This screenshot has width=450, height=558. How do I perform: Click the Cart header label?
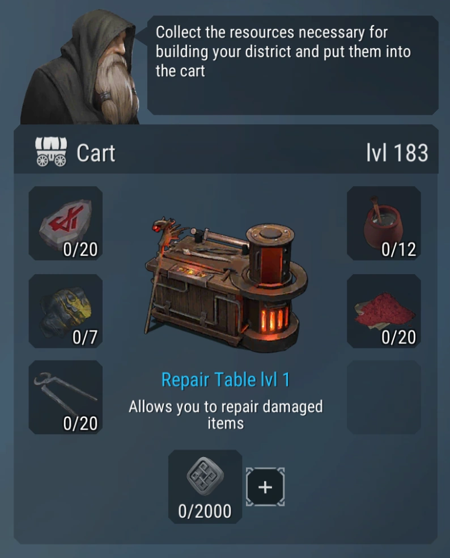pyautogui.click(x=96, y=153)
